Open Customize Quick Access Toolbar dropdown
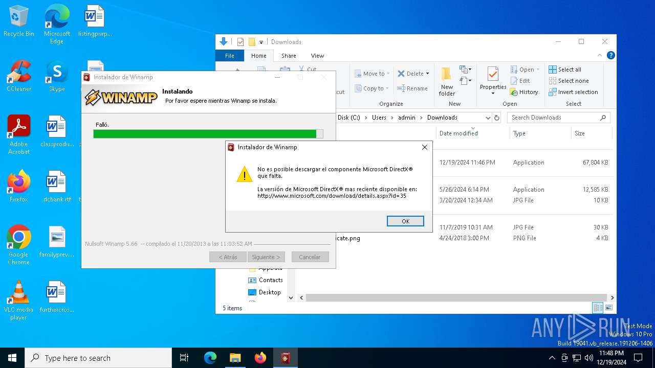 pyautogui.click(x=261, y=42)
